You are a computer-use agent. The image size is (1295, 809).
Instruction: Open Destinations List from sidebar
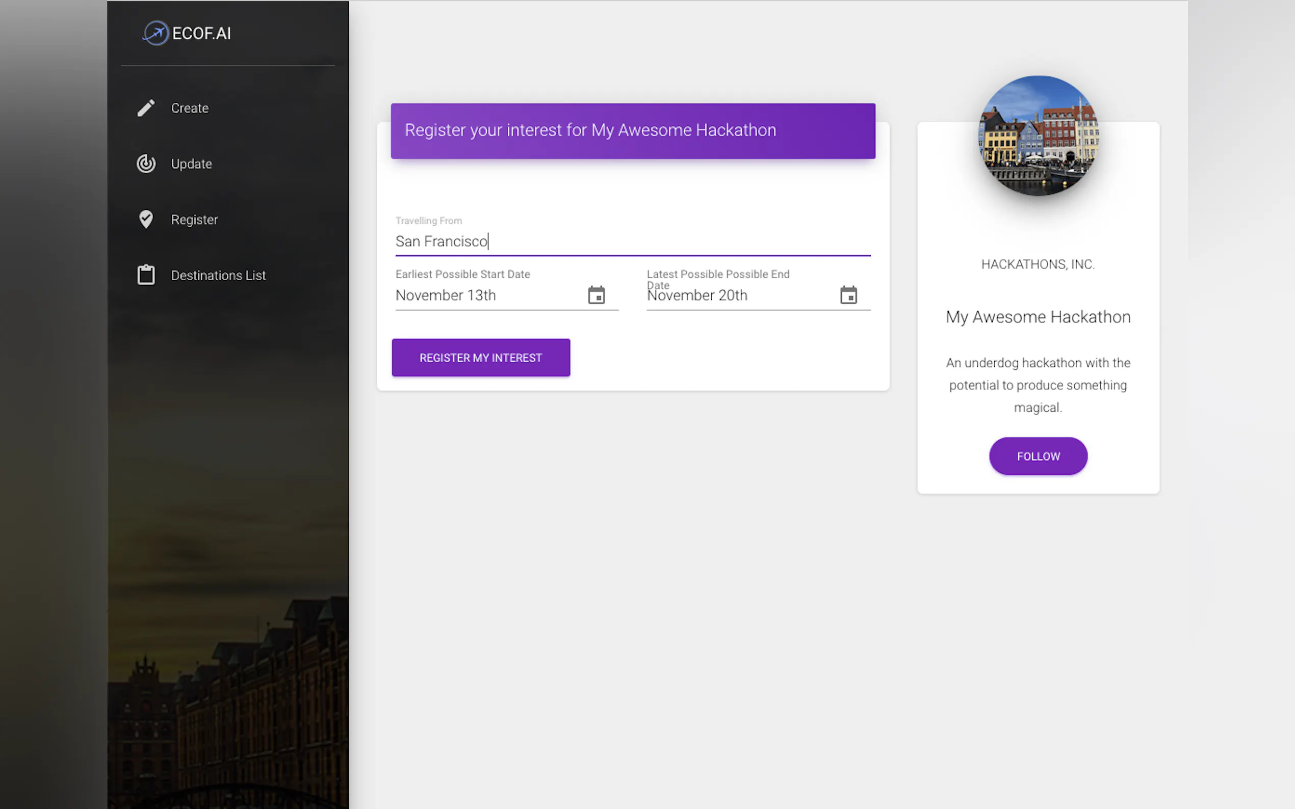pos(218,275)
